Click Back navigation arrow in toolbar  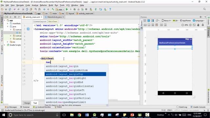44,9
